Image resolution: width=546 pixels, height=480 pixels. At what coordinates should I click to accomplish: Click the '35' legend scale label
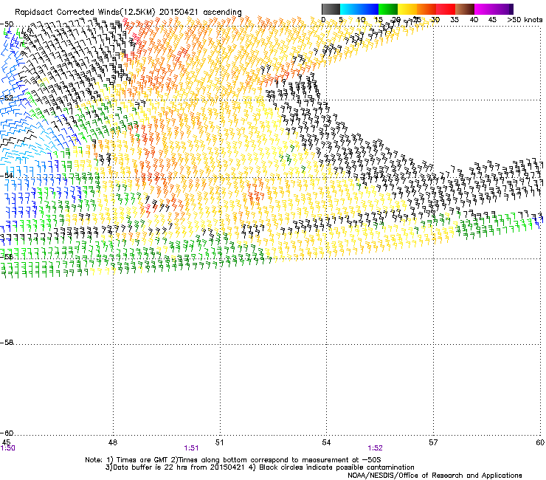[x=455, y=19]
